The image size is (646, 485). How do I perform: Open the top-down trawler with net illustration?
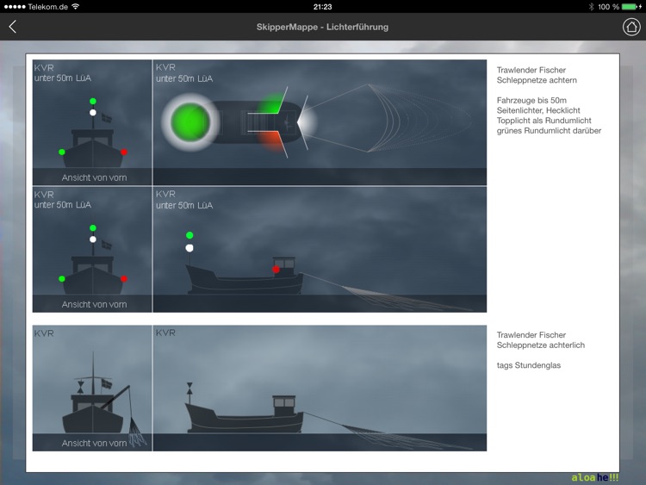coord(320,122)
